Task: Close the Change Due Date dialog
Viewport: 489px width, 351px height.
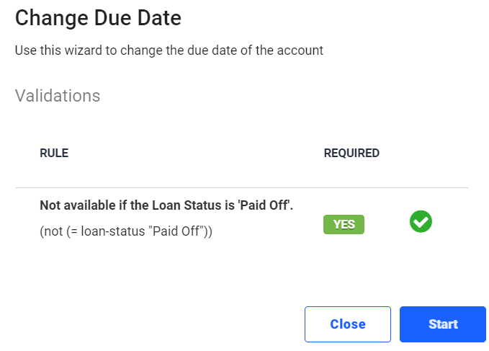Action: pos(348,324)
